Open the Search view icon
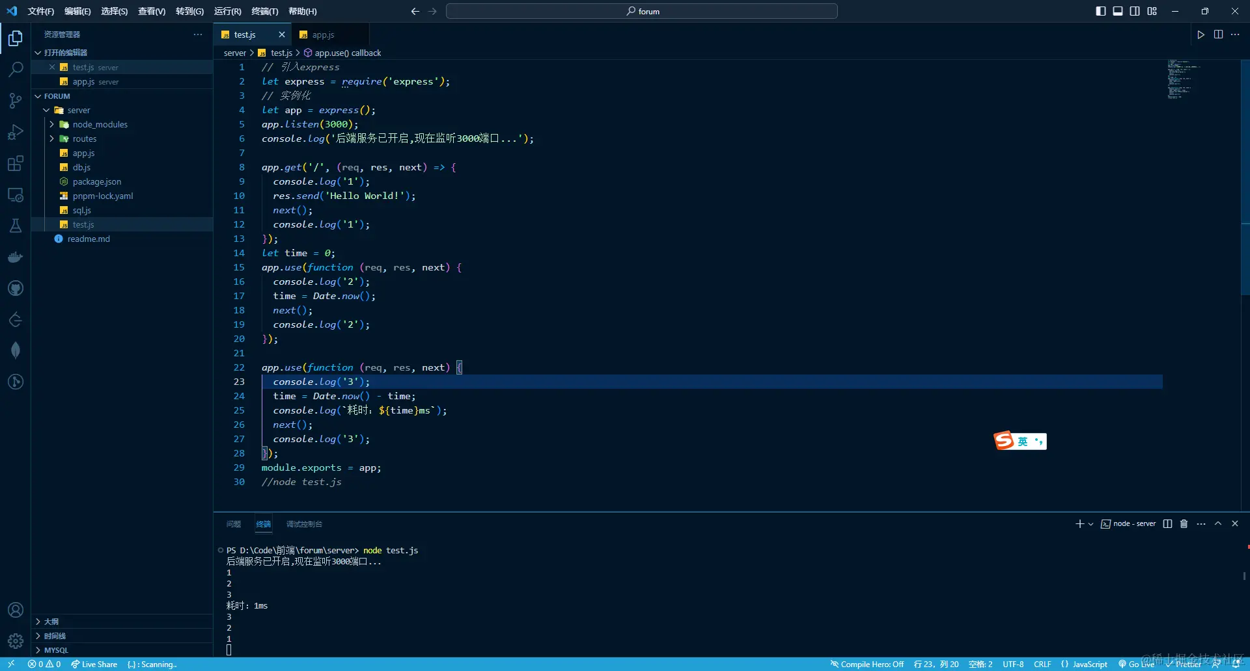 (x=16, y=70)
